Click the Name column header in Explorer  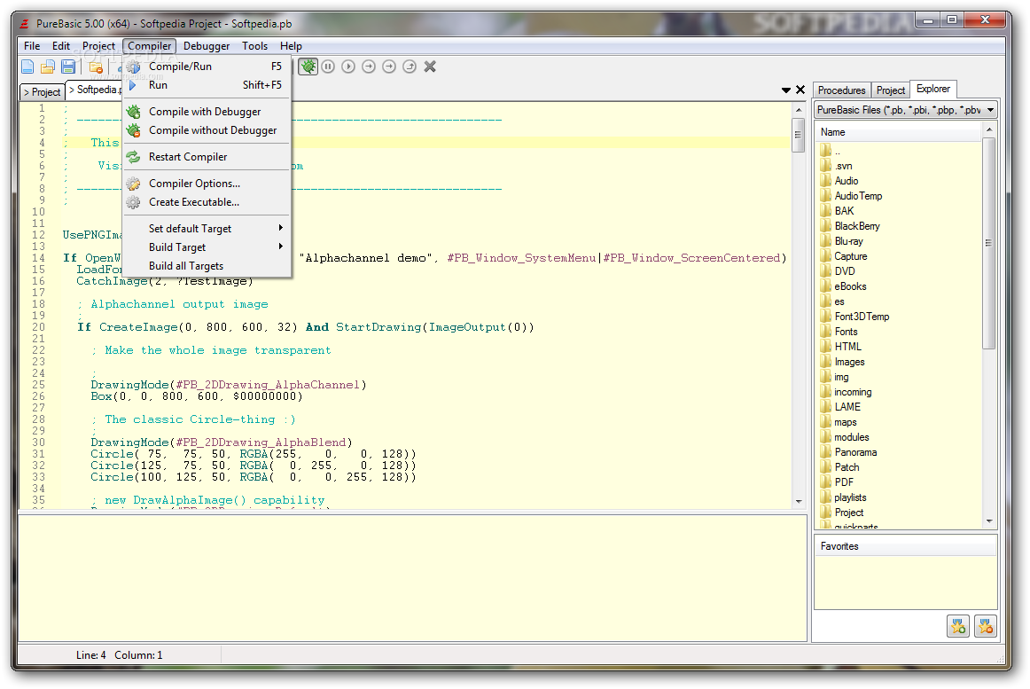coord(899,132)
